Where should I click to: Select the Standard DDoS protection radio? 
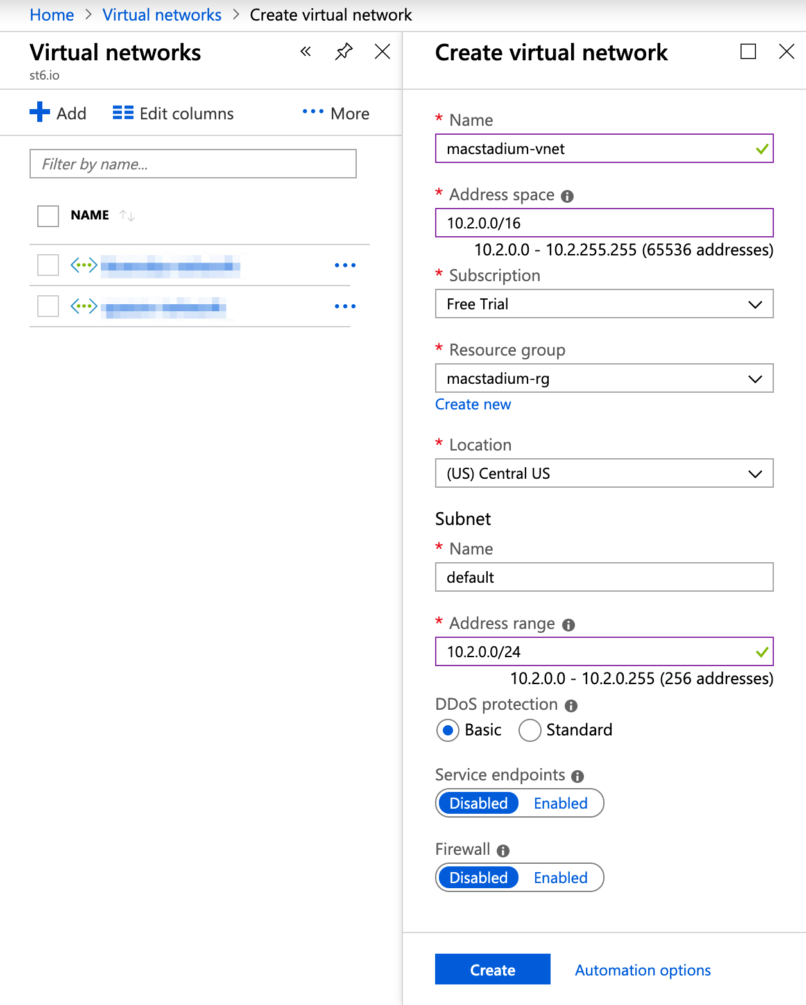click(x=529, y=730)
